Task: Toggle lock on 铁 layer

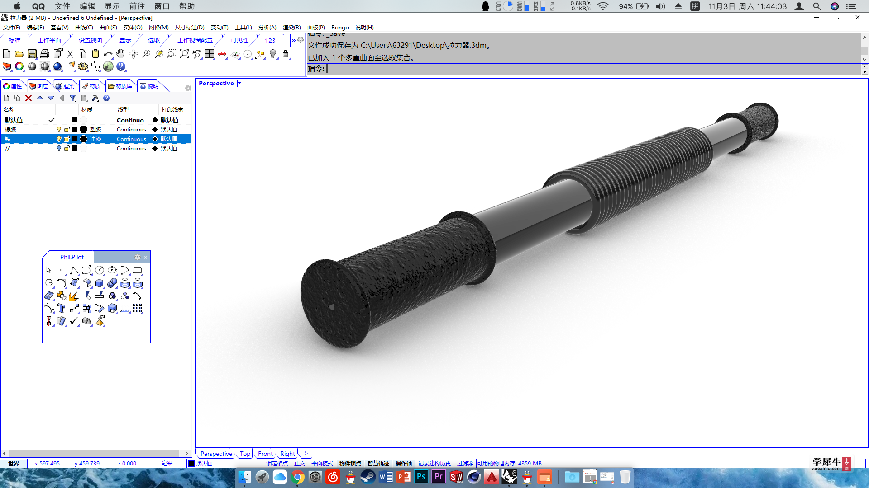Action: pos(67,139)
